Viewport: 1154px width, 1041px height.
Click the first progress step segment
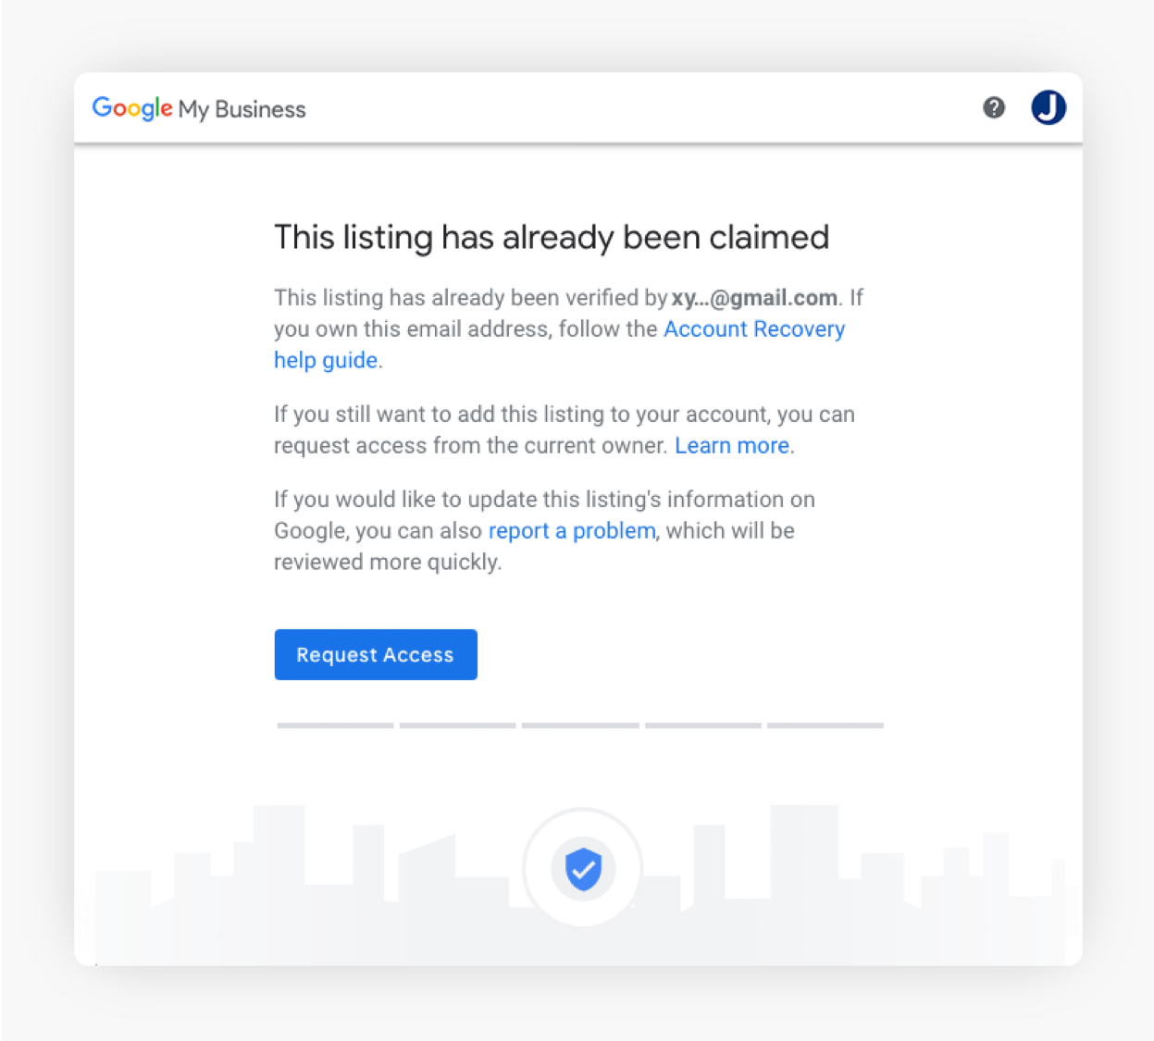coord(335,725)
